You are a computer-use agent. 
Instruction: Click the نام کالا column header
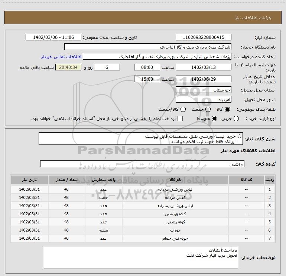175,180
